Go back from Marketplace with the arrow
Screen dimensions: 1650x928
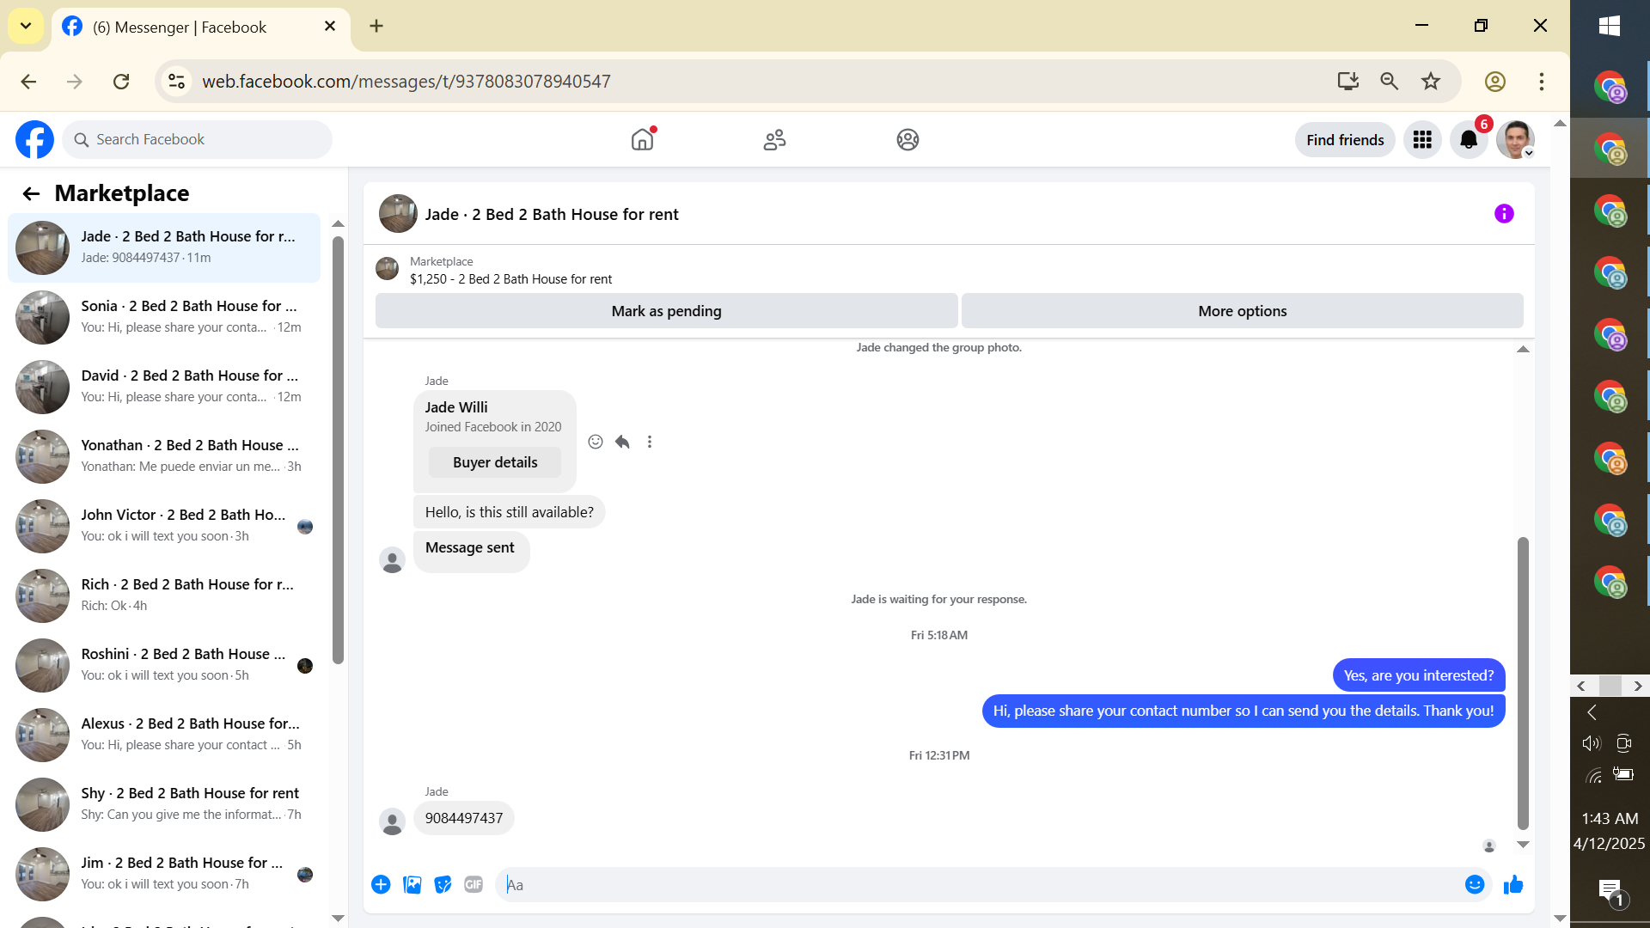(x=31, y=193)
